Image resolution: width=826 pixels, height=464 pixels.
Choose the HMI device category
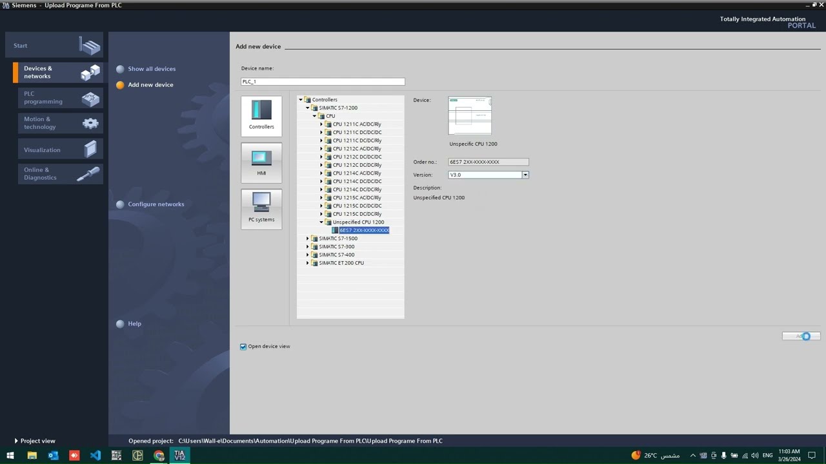[261, 163]
